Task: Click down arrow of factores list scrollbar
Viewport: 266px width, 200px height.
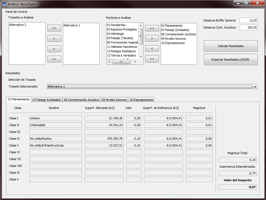Action: pyautogui.click(x=141, y=57)
